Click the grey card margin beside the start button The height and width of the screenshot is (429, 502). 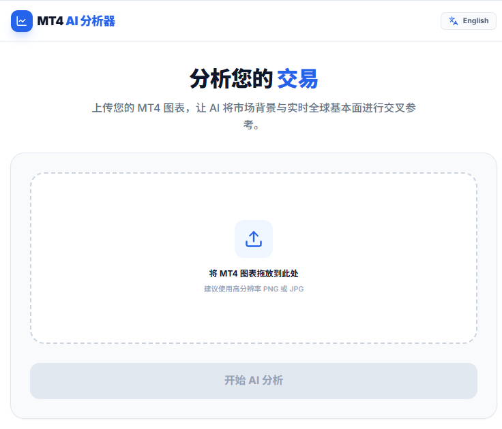pyautogui.click(x=19, y=381)
